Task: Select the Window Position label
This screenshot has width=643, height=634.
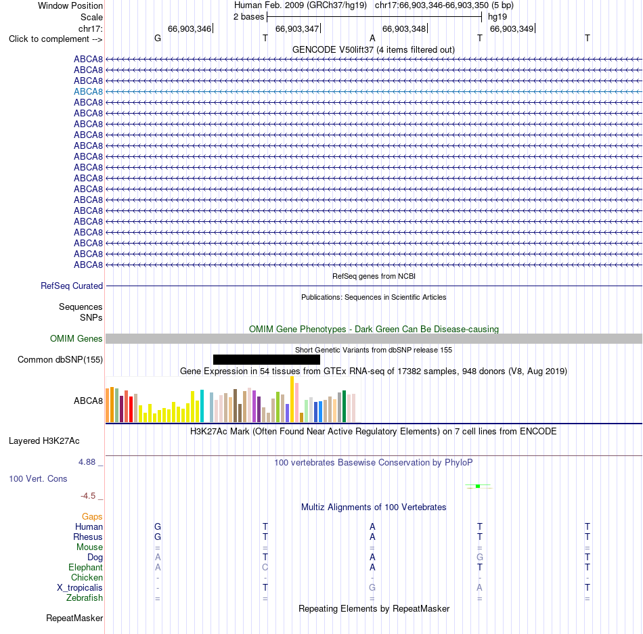Action: (70, 5)
